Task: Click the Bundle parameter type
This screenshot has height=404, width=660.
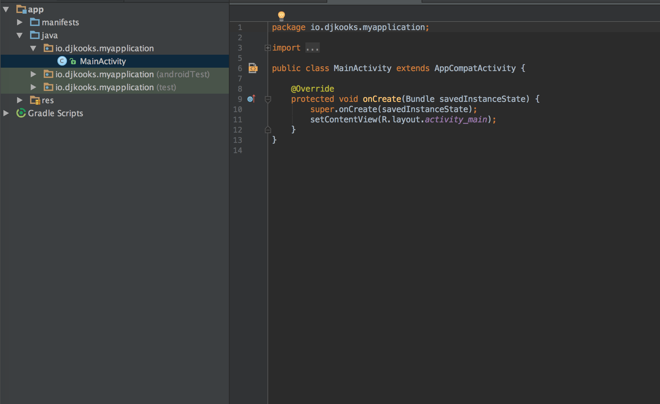Action: coord(420,99)
